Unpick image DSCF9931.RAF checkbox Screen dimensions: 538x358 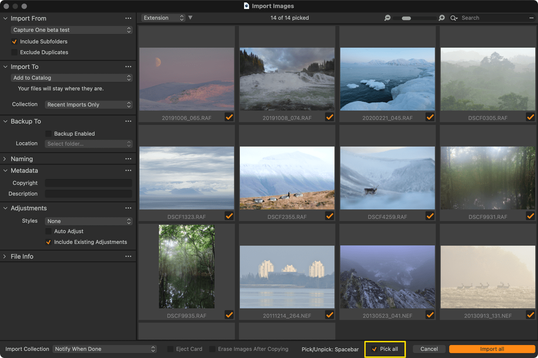pyautogui.click(x=530, y=216)
